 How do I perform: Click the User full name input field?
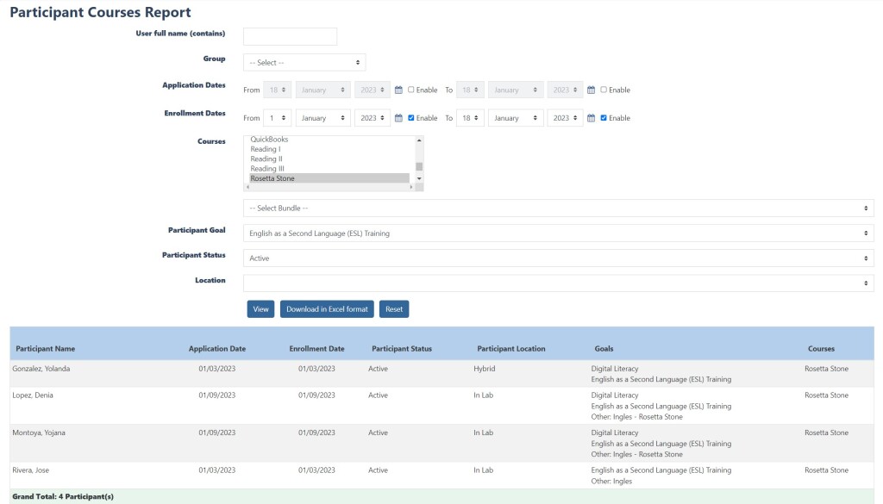[x=290, y=36]
